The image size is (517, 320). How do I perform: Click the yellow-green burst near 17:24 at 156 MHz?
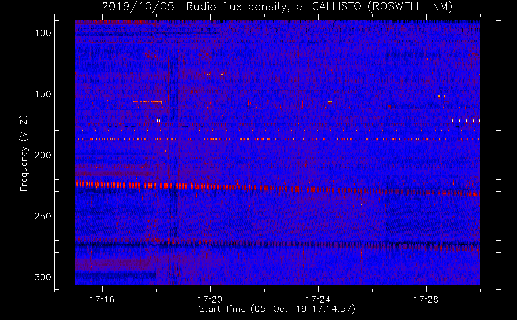[330, 101]
